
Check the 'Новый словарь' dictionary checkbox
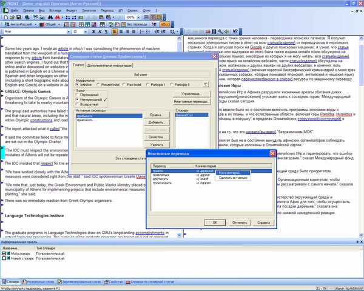[4, 258]
